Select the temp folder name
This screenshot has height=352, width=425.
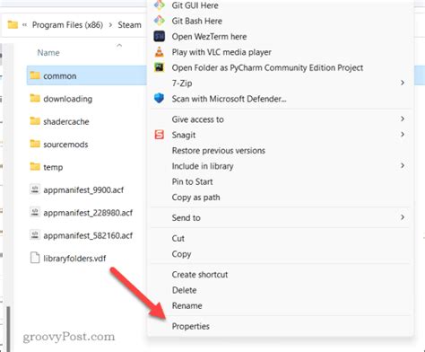(53, 167)
